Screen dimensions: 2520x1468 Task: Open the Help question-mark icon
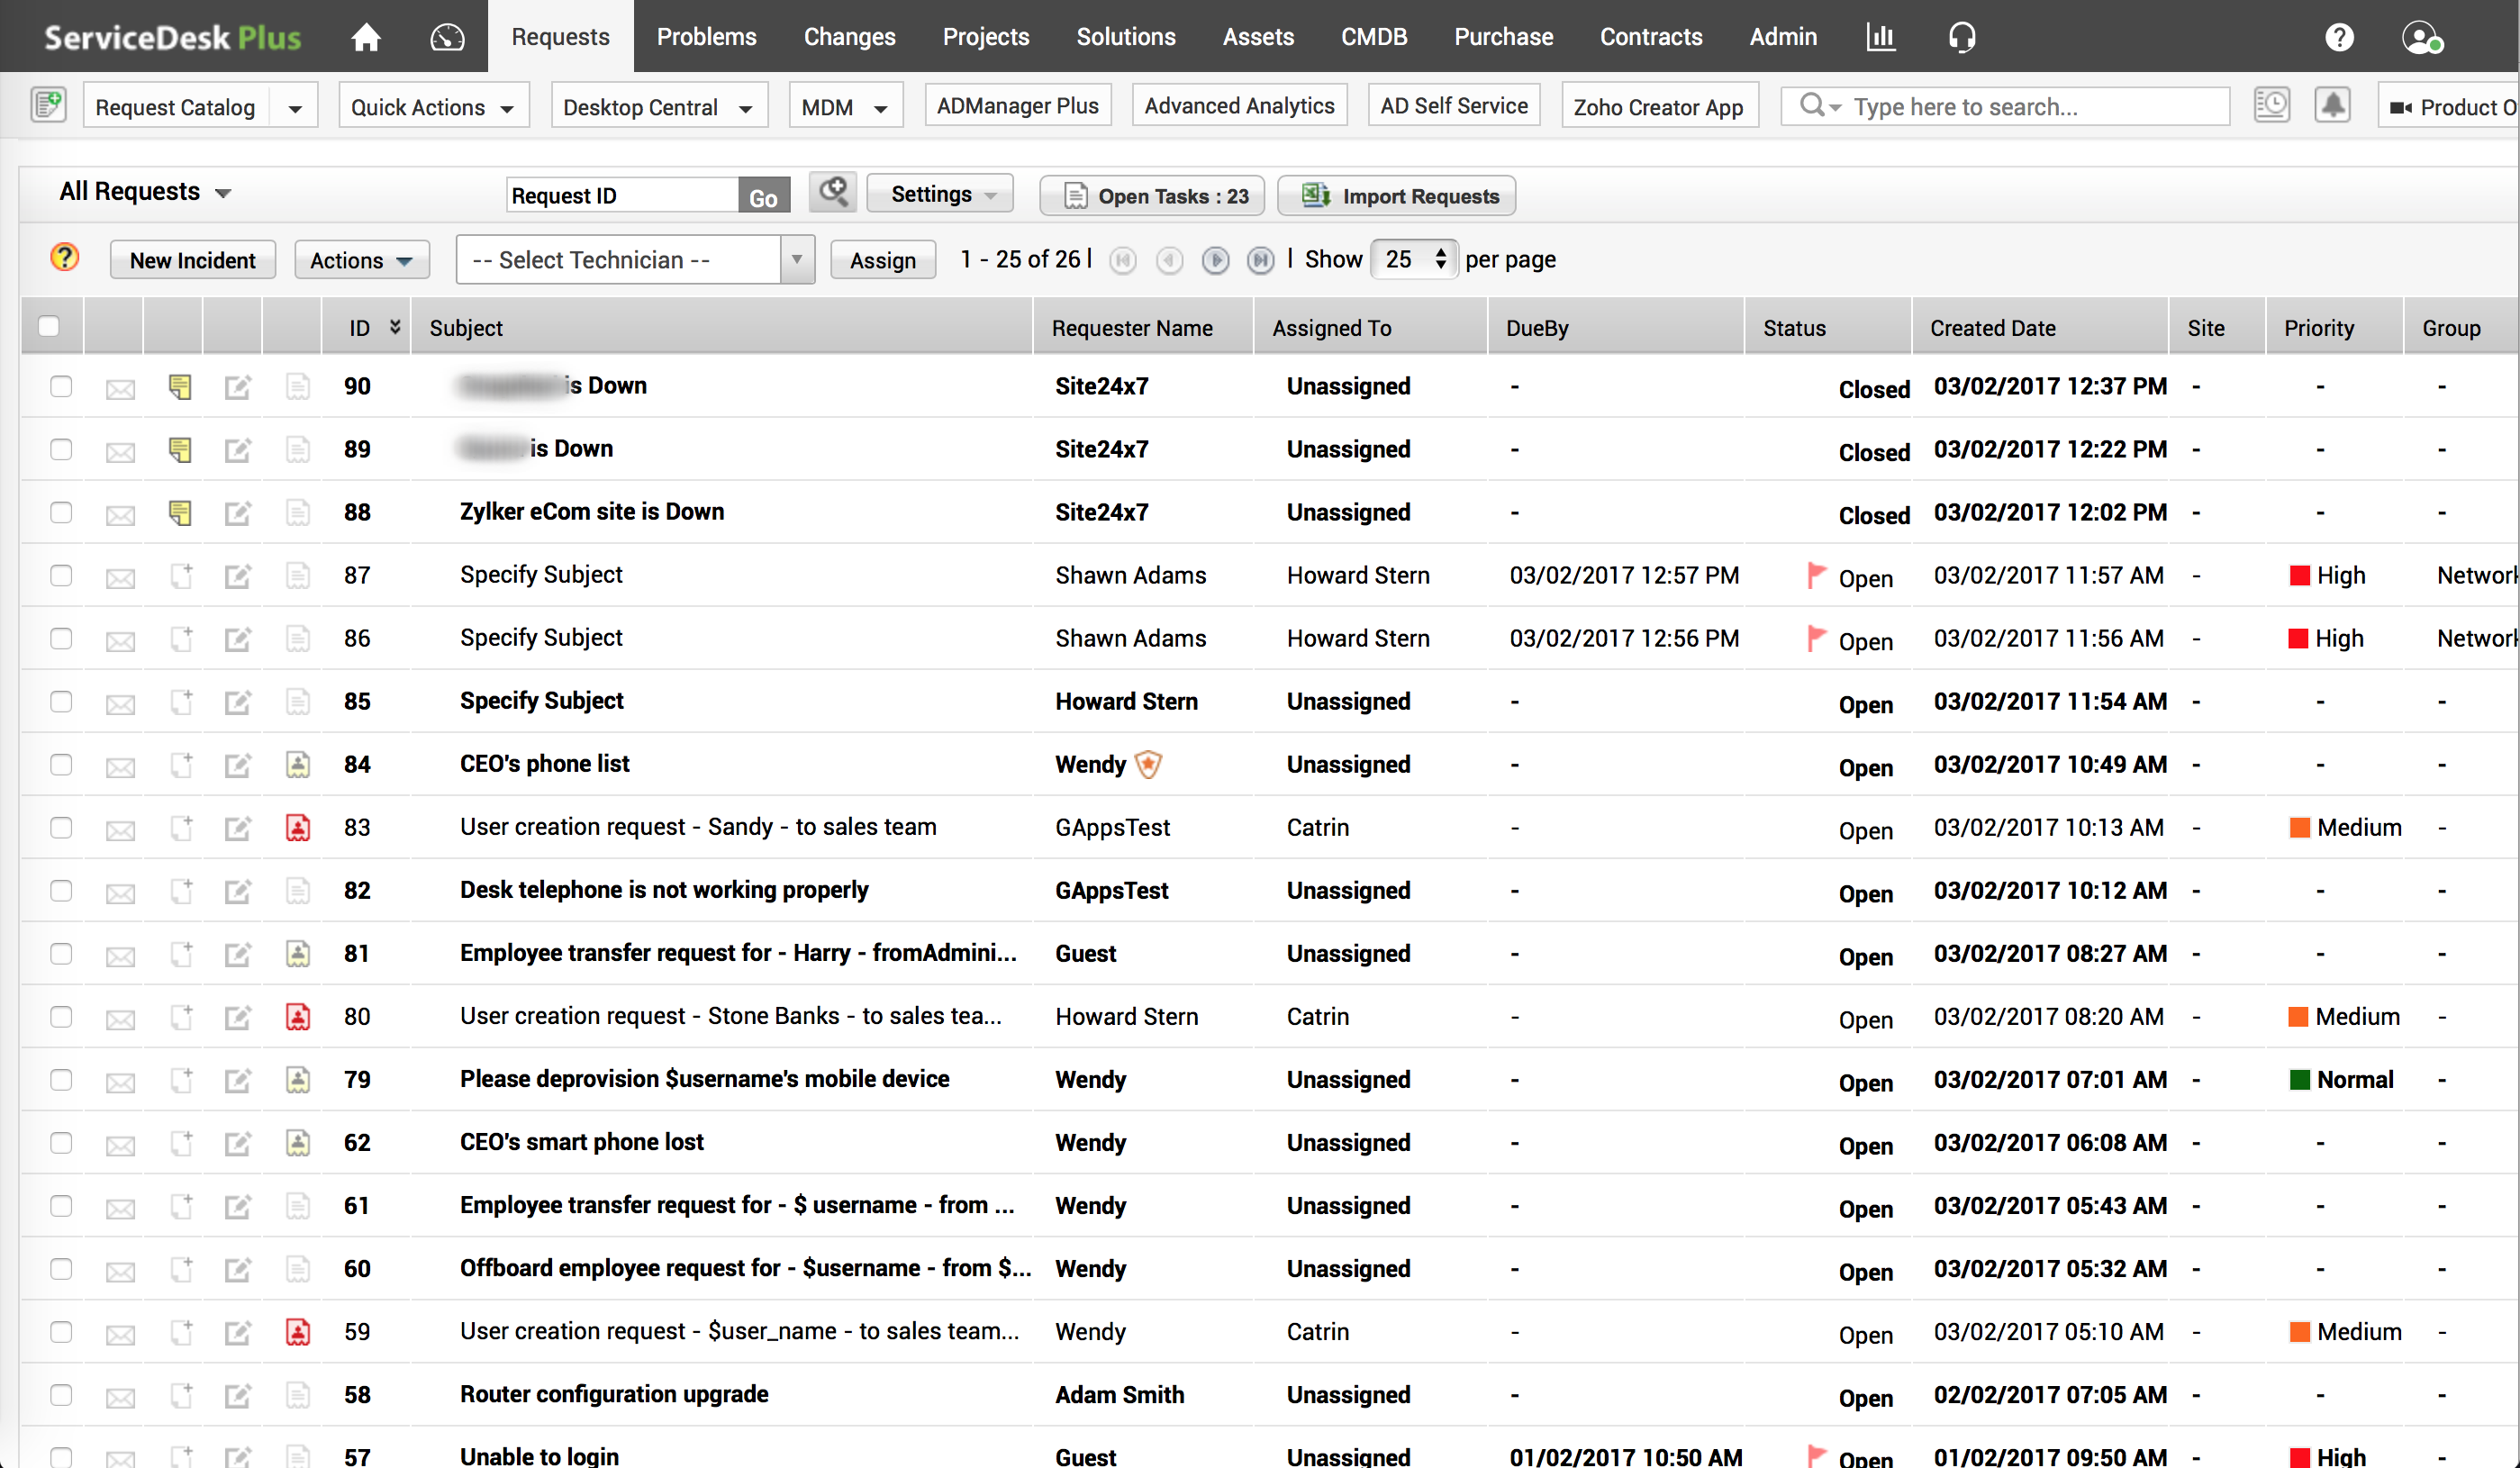coord(2340,36)
